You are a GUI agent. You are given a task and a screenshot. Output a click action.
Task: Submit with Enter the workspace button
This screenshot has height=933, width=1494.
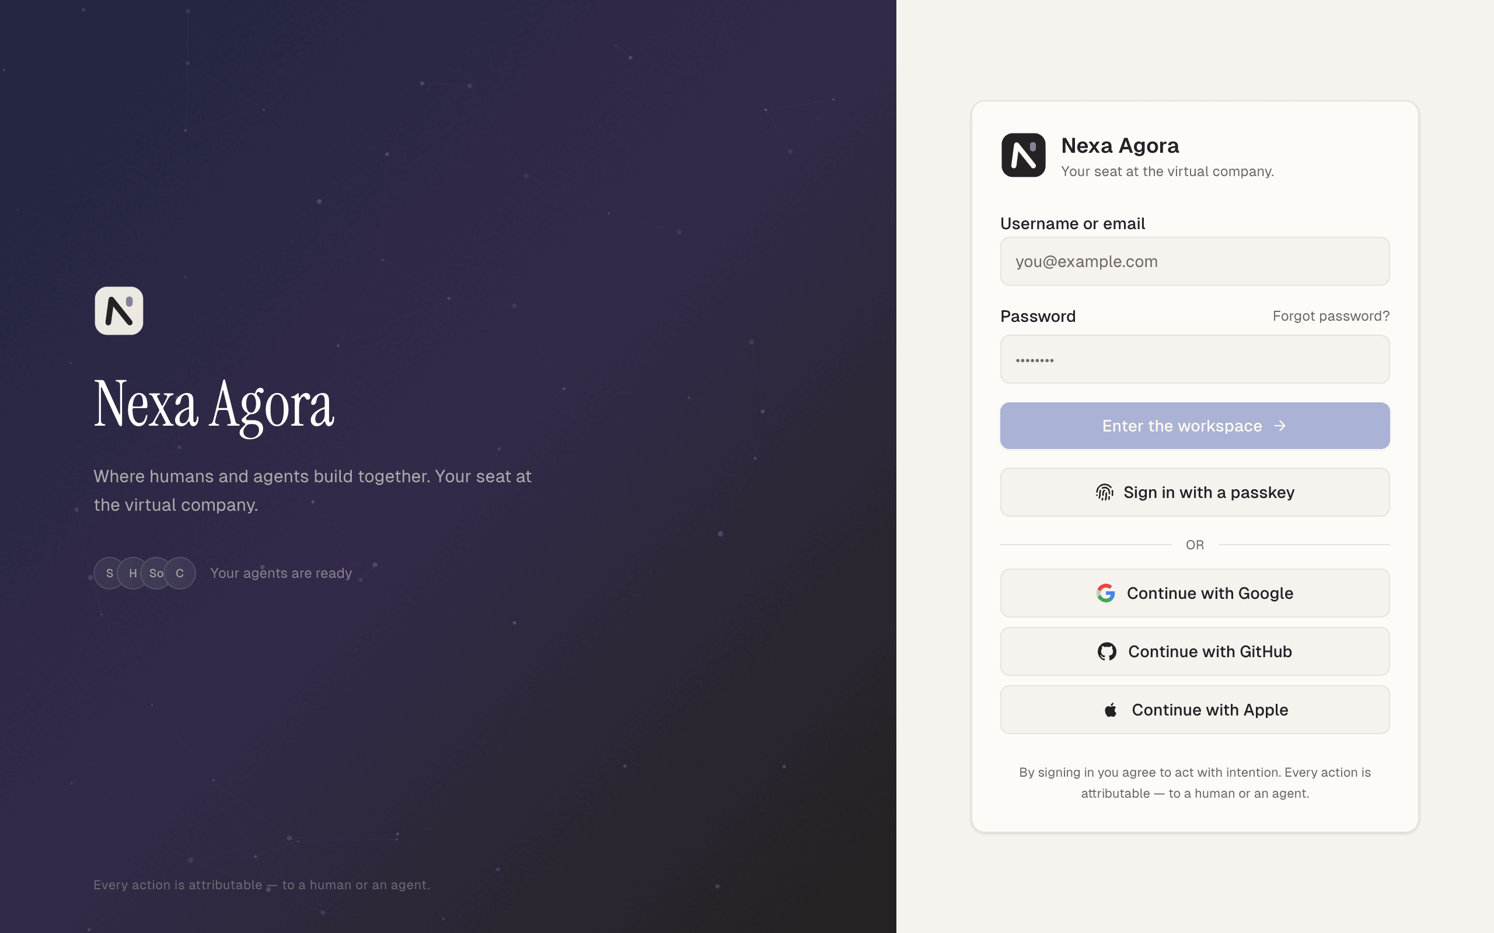coord(1195,426)
